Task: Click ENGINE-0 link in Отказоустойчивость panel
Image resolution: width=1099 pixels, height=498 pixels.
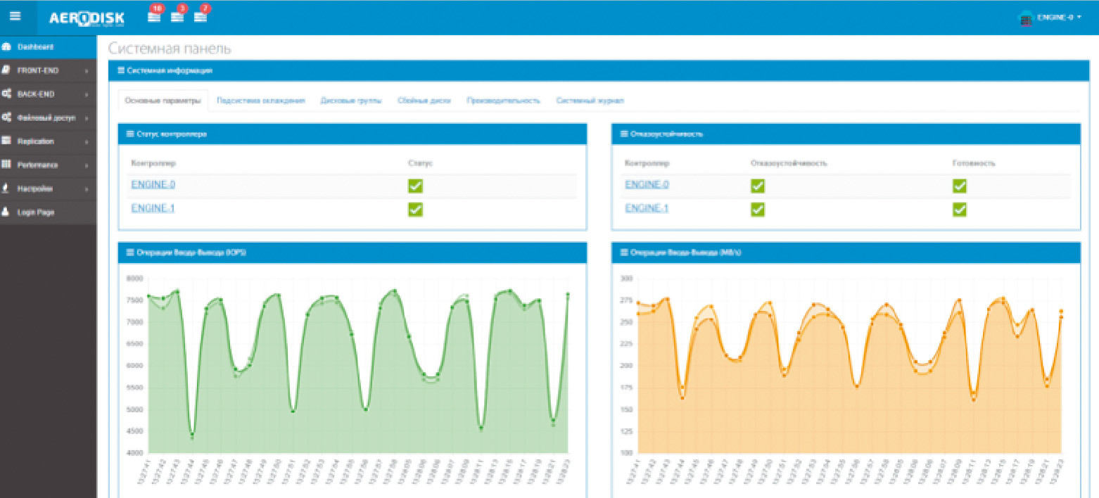Action: click(647, 184)
